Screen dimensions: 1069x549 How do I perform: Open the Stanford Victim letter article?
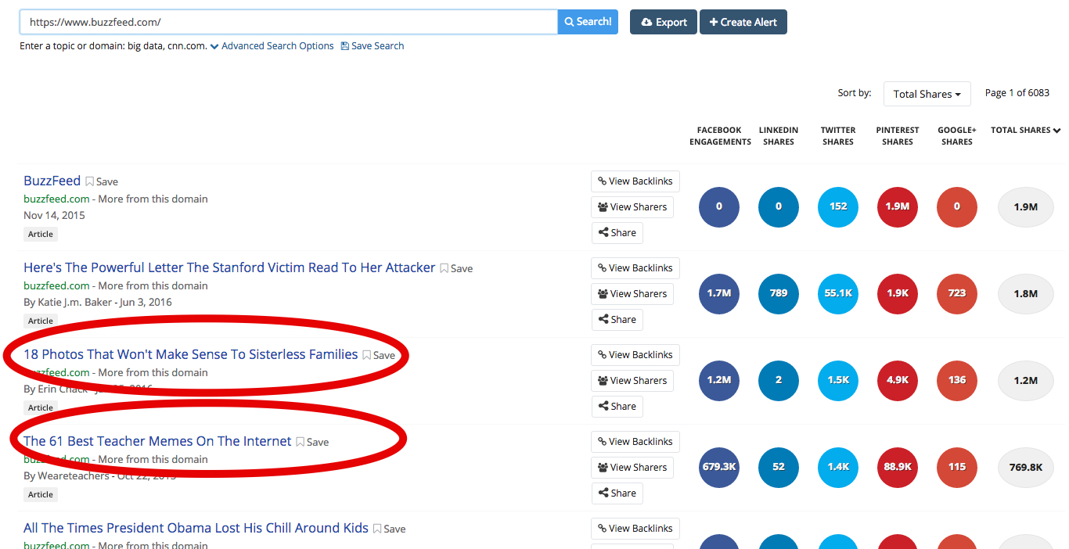[x=229, y=267]
